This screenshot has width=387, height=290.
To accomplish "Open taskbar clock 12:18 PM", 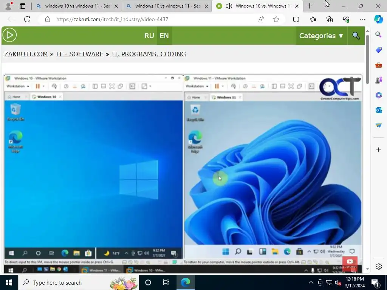I will (354, 282).
